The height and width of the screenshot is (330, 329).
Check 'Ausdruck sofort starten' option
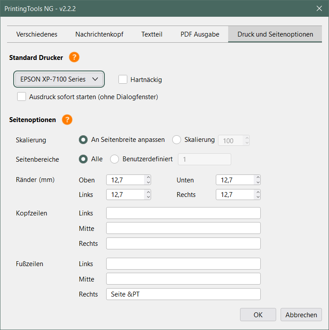[x=22, y=96]
